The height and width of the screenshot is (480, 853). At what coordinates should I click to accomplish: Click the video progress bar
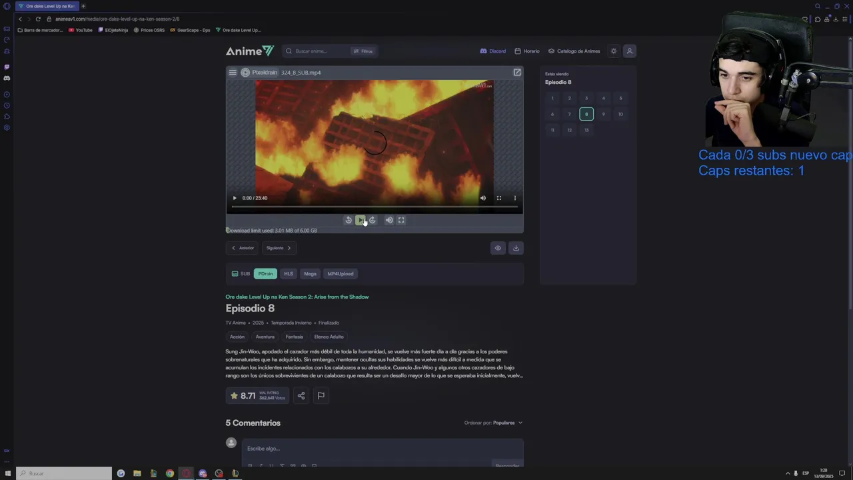click(375, 207)
